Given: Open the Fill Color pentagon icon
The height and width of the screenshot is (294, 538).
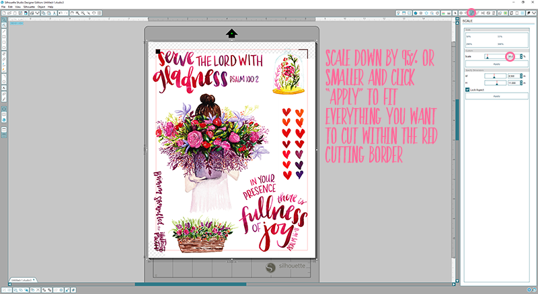Looking at the screenshot, I should pos(416,13).
